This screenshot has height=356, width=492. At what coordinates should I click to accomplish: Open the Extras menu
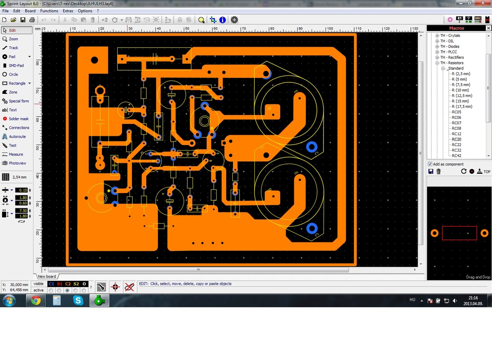click(68, 11)
